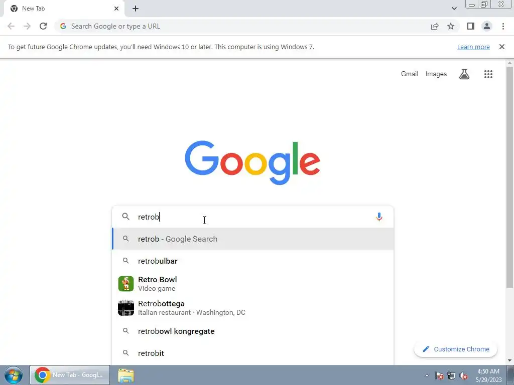Choose the retrobowl kongregate suggestion
Screen dimensions: 514x385
coord(253,331)
